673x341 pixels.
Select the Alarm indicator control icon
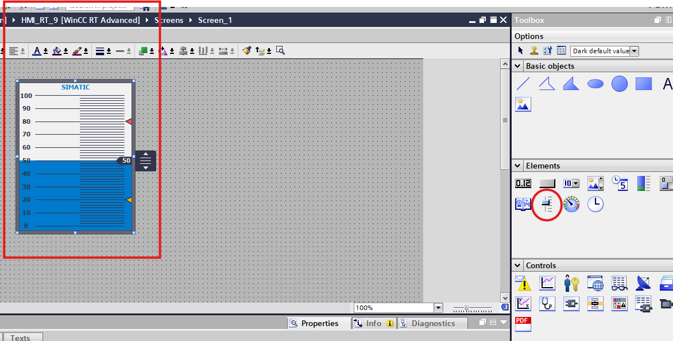point(620,304)
